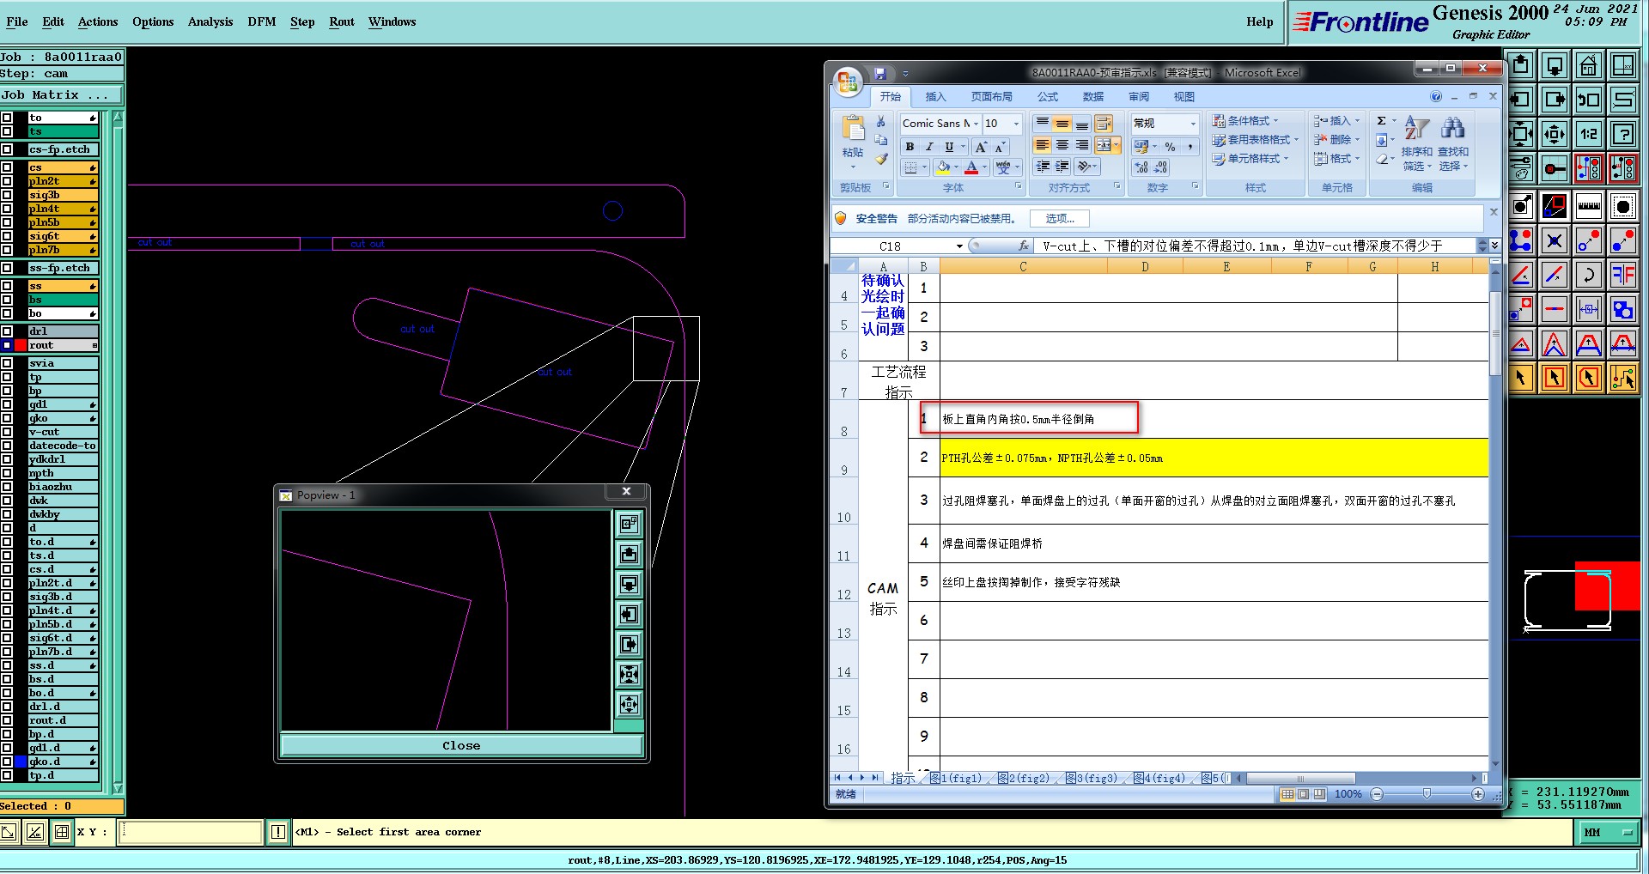Select the ruler measurement tool

[1589, 206]
